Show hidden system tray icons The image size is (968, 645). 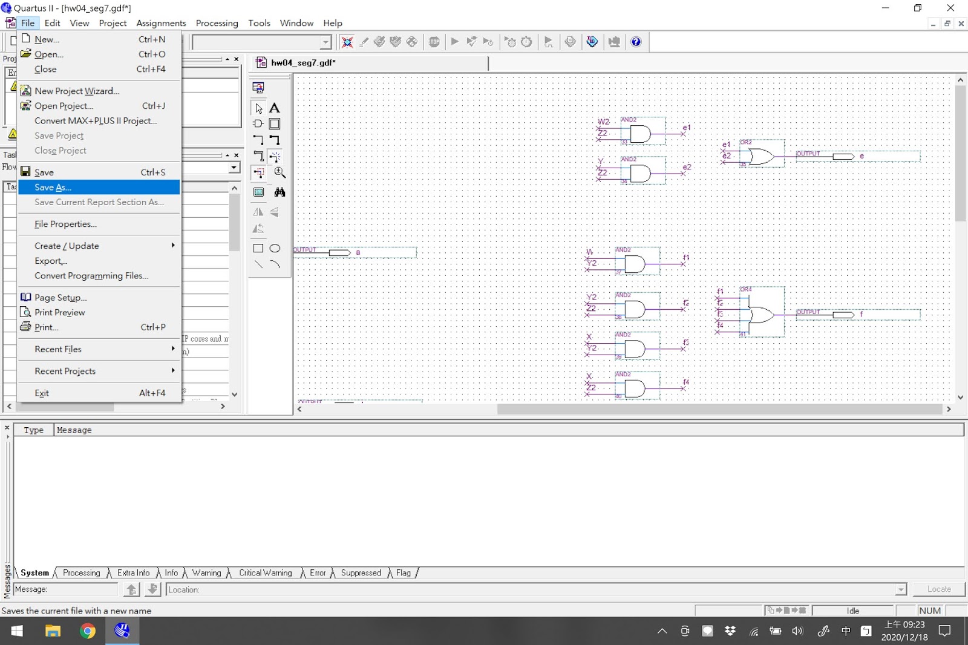[662, 631]
